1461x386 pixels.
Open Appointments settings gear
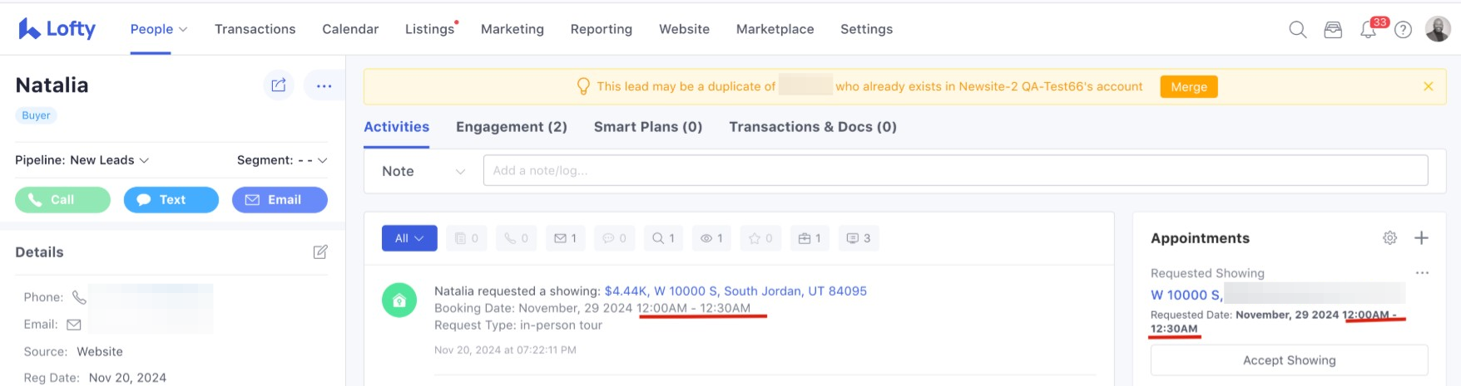point(1389,238)
